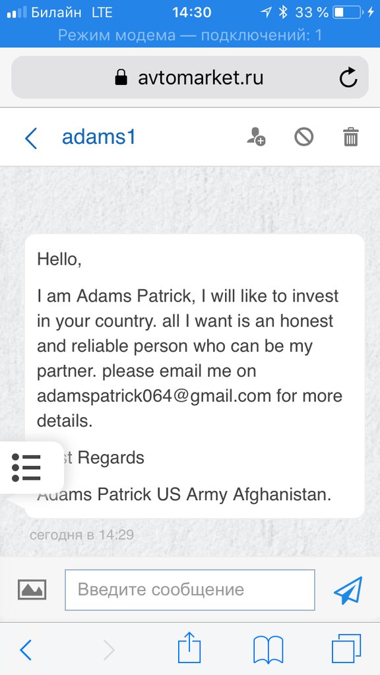Tap Safari's forward arrow

pyautogui.click(x=110, y=650)
